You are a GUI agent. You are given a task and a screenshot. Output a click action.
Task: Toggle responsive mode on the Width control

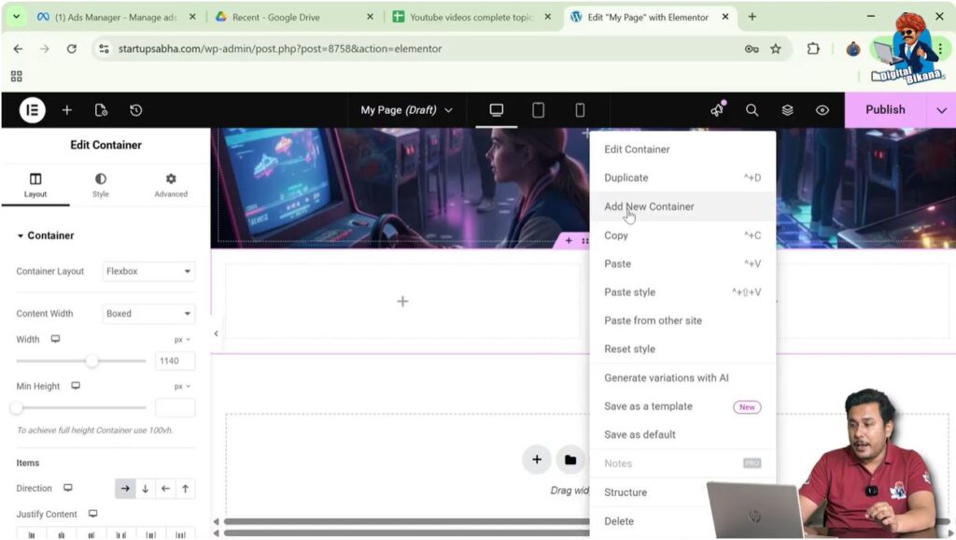(54, 339)
